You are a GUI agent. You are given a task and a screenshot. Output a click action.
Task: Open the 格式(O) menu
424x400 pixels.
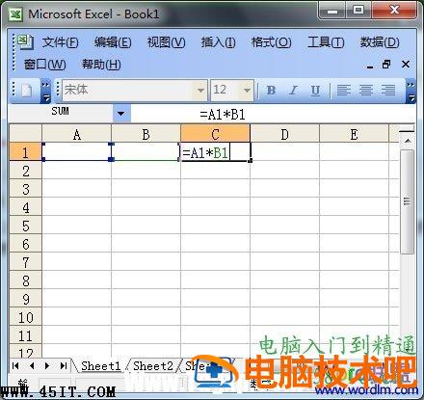click(x=271, y=42)
